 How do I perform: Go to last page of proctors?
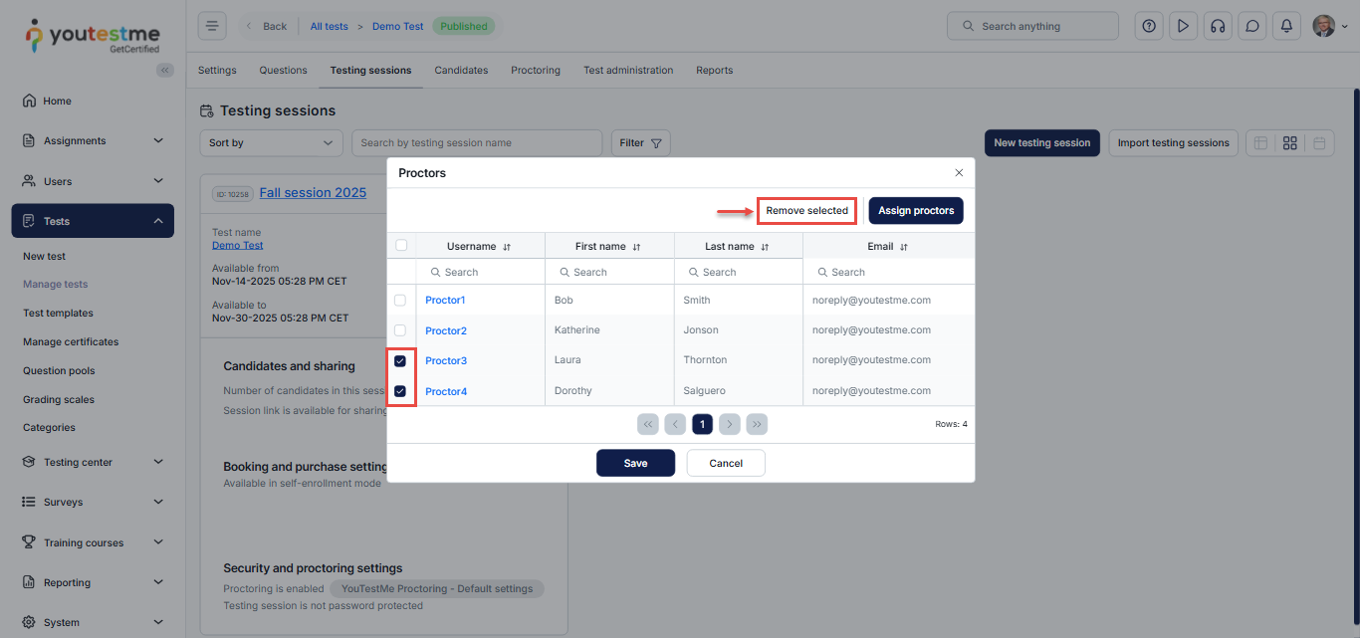pyautogui.click(x=757, y=424)
